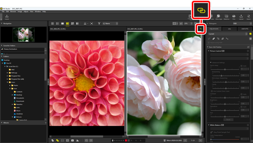This screenshot has width=253, height=143.
Task: Click the Reset button in Picture Control
Action: click(x=228, y=120)
